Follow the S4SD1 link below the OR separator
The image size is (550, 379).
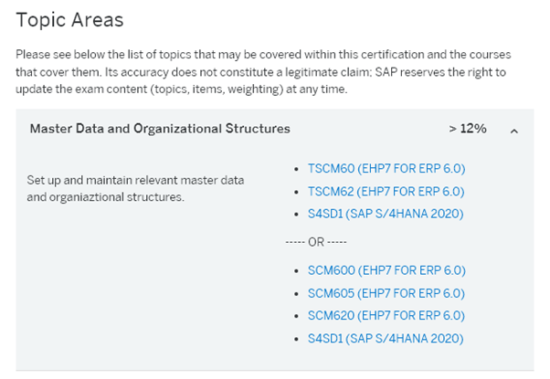click(x=386, y=339)
